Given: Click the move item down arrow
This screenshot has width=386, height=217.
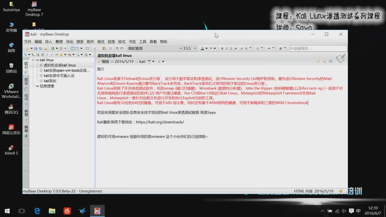Looking at the screenshot, I should [x=52, y=55].
